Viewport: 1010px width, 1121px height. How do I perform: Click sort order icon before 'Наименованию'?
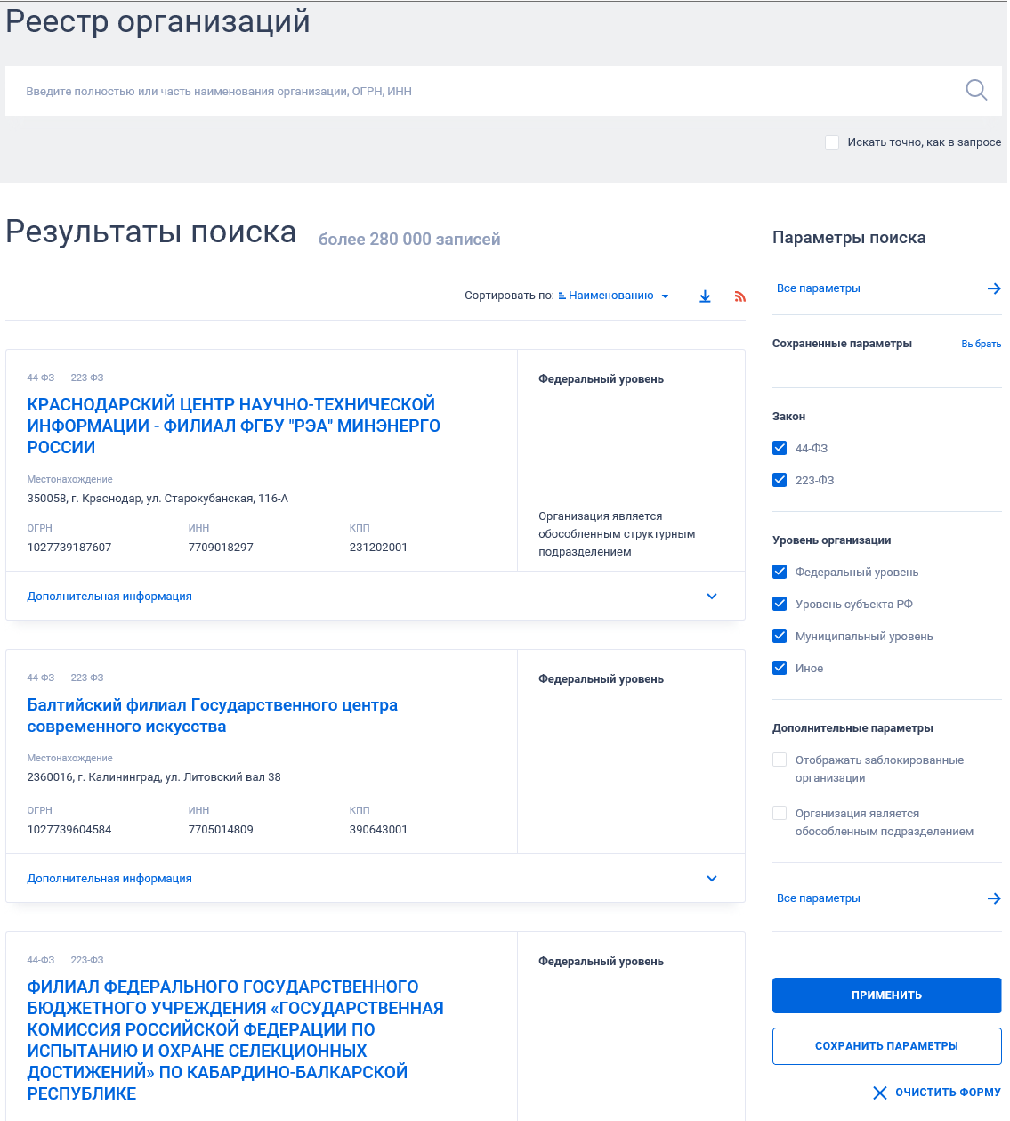tap(562, 296)
